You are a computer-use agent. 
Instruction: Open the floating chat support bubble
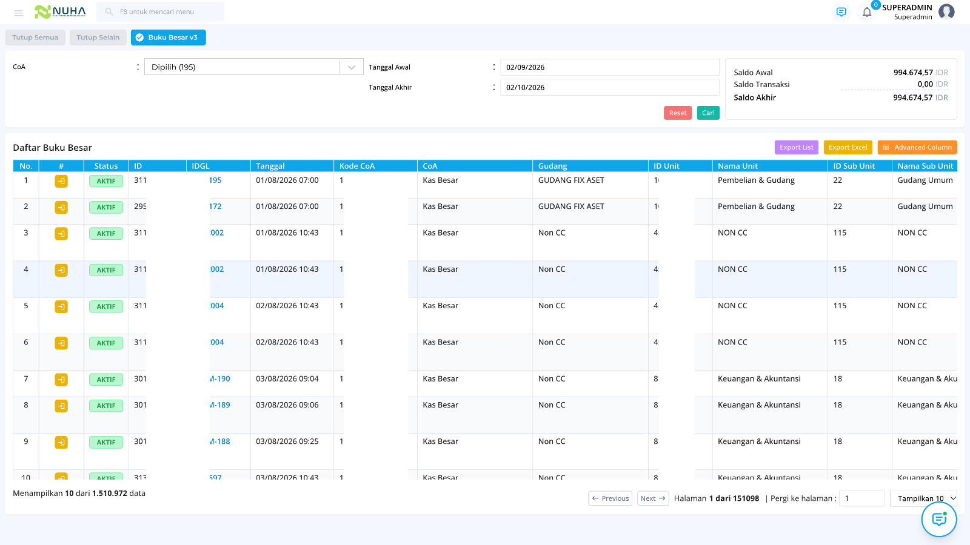coord(939,519)
